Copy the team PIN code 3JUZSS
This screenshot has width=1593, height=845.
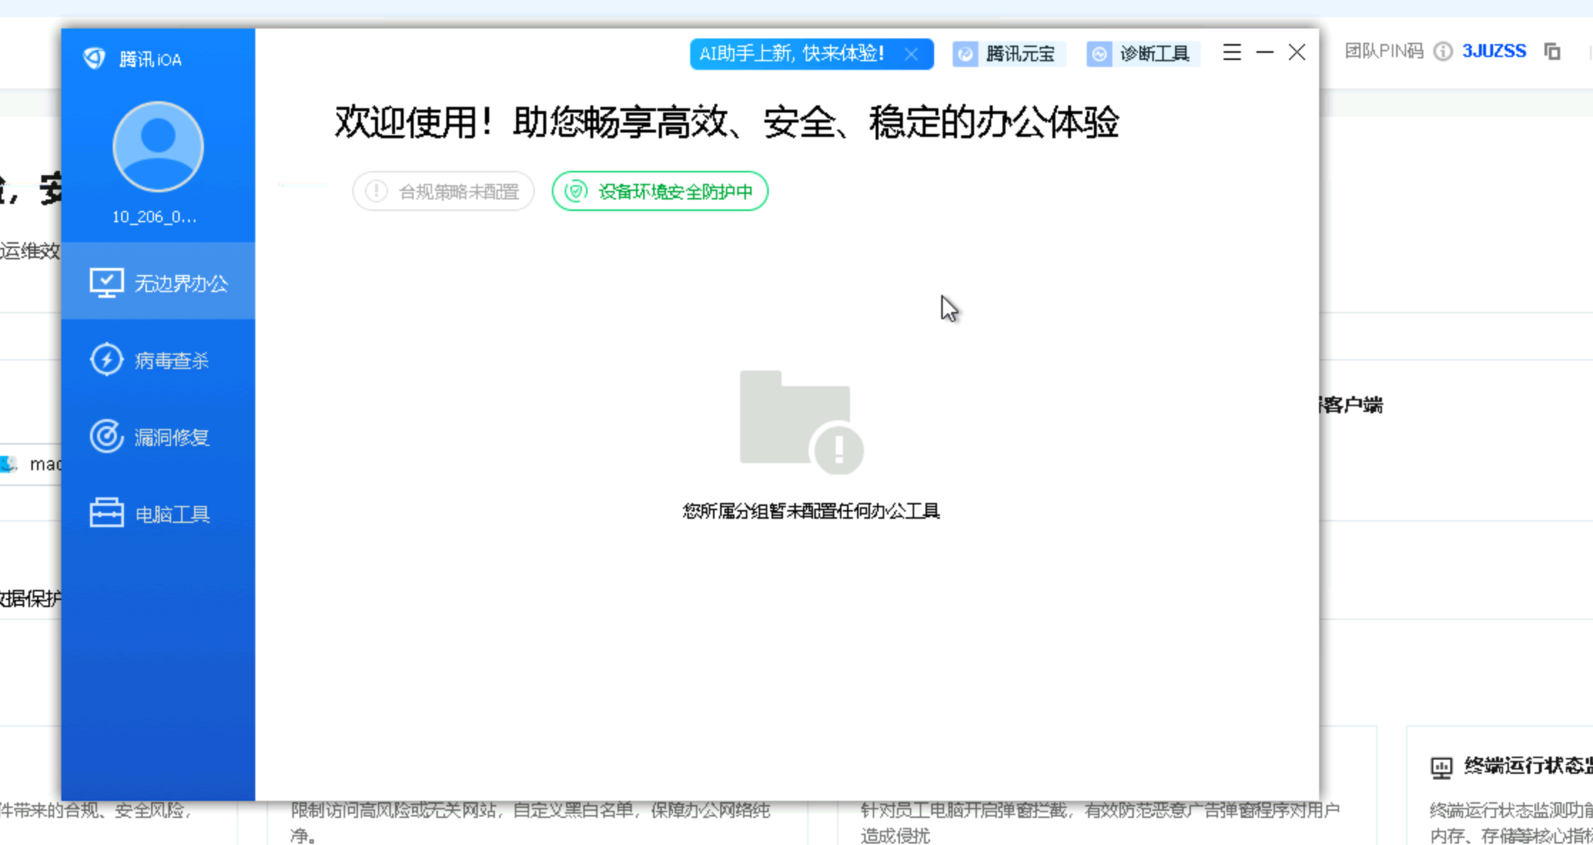click(x=1552, y=51)
